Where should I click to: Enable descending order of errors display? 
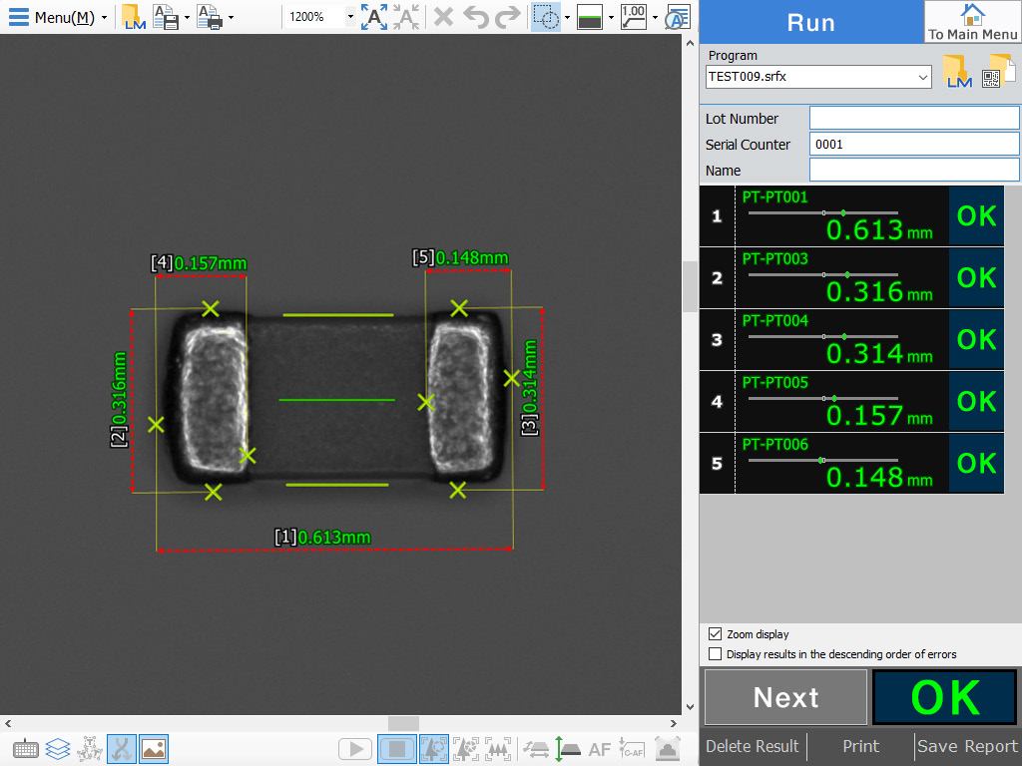[x=715, y=654]
